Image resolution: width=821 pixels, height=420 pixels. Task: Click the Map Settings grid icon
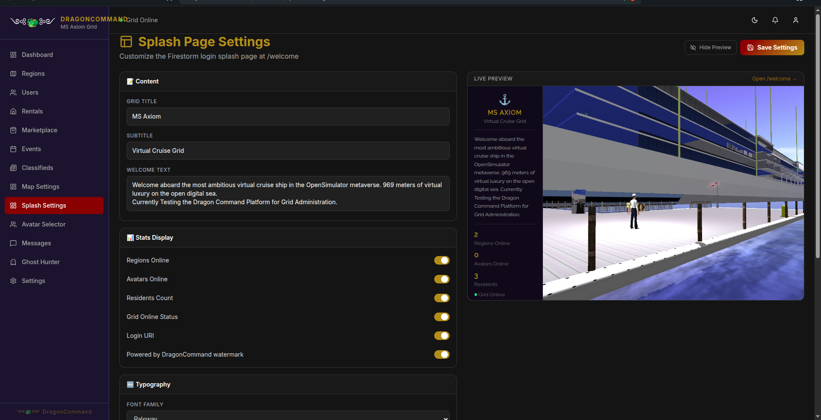tap(13, 187)
